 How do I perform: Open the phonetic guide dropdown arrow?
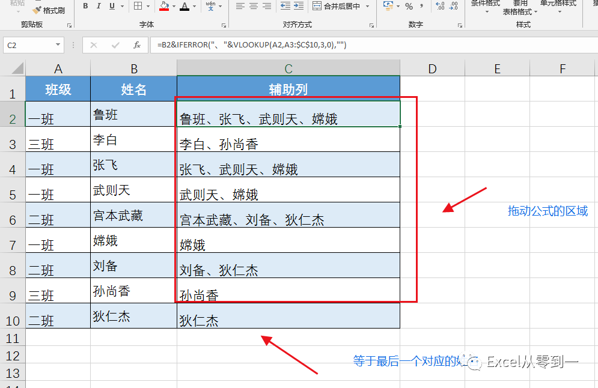[221, 6]
